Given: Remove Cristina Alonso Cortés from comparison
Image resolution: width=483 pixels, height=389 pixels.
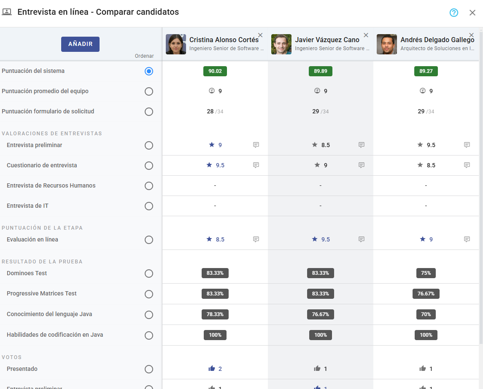Looking at the screenshot, I should coord(260,35).
